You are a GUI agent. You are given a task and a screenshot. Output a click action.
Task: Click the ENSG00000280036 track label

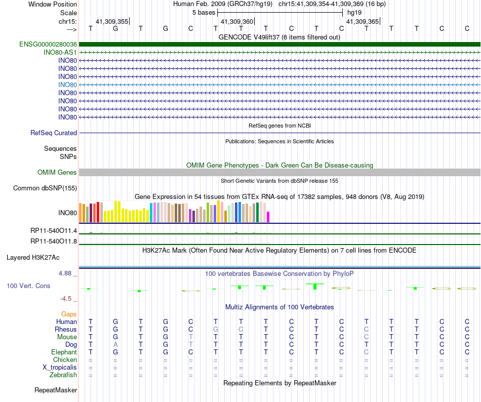48,45
